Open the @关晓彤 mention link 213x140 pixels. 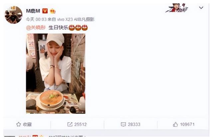[36, 28]
